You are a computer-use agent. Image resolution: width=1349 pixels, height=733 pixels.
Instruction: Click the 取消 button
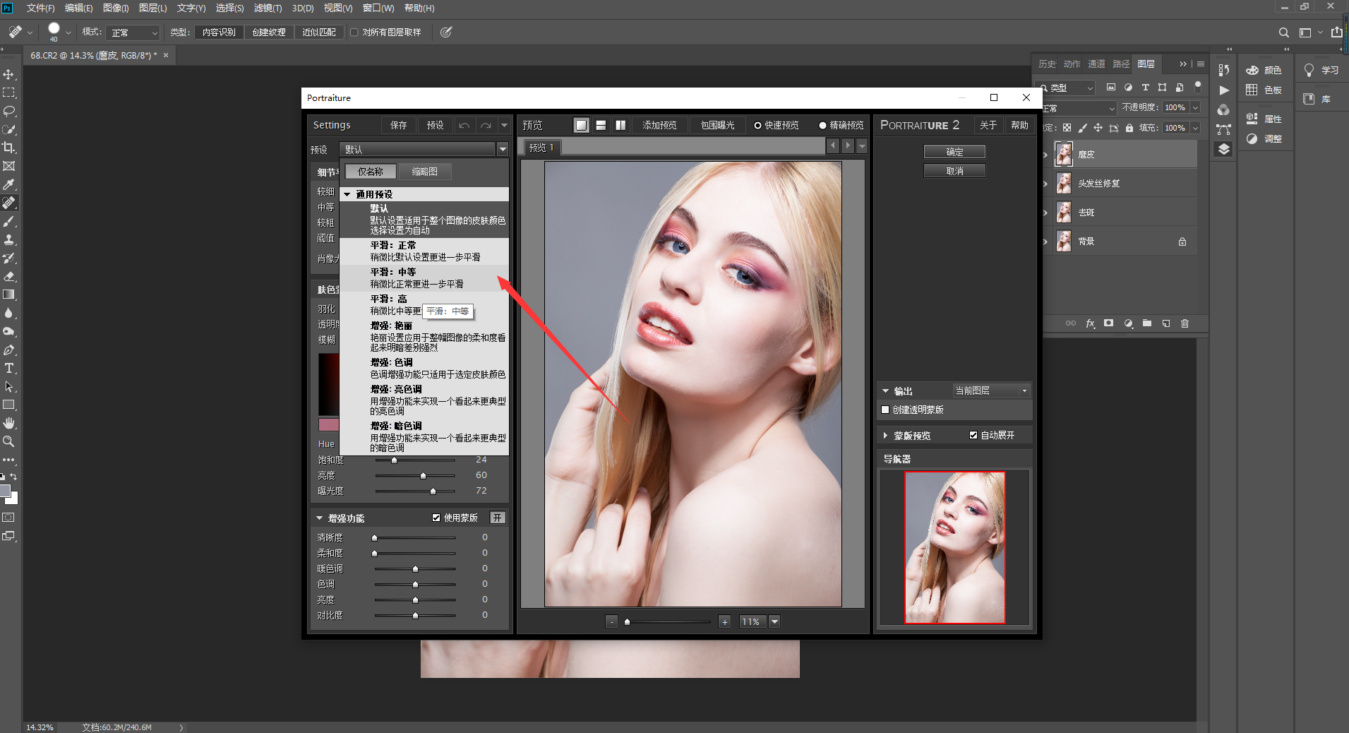tap(954, 171)
